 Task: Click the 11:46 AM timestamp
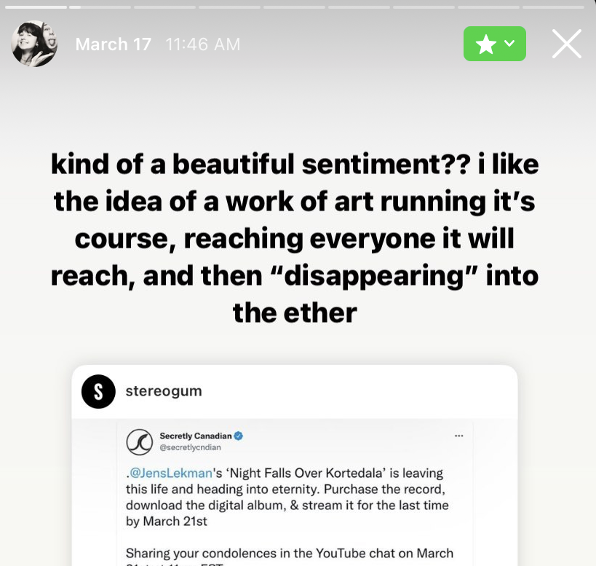click(x=203, y=44)
